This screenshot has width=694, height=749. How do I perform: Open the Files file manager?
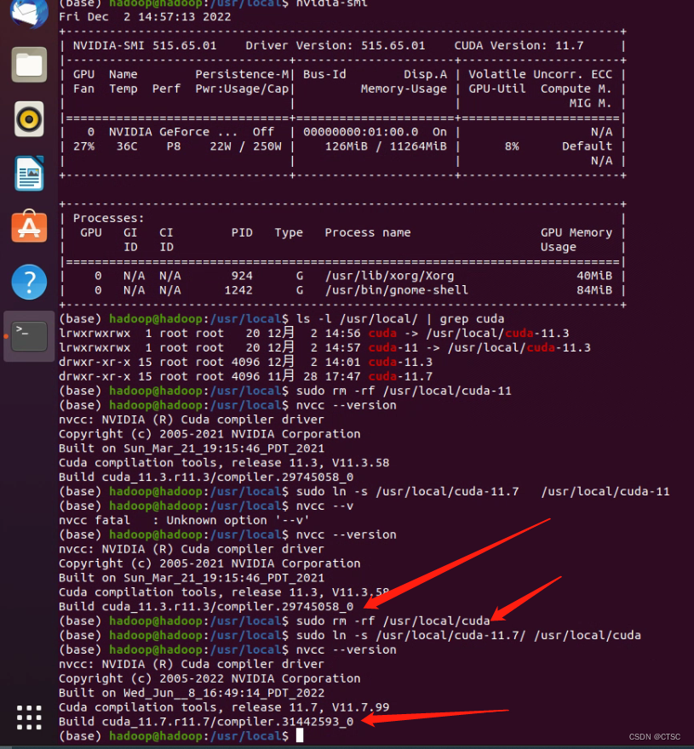28,65
